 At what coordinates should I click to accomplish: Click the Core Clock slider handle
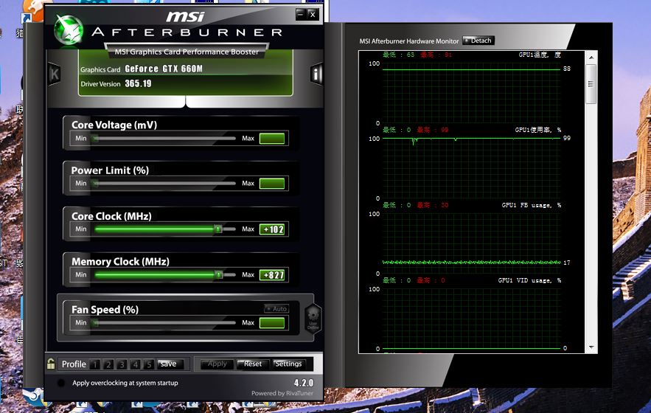[218, 229]
